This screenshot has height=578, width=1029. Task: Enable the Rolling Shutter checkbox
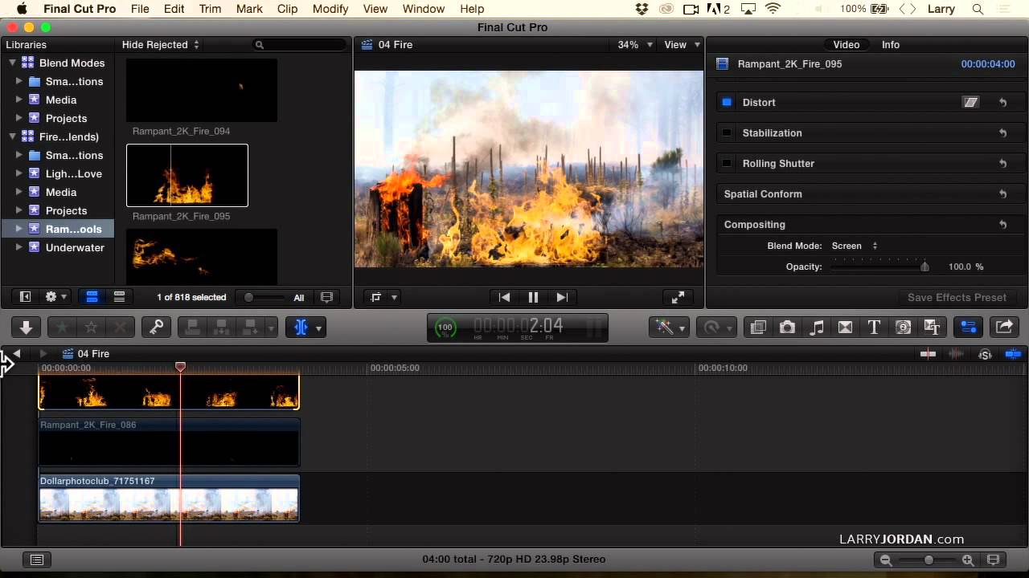coord(727,163)
